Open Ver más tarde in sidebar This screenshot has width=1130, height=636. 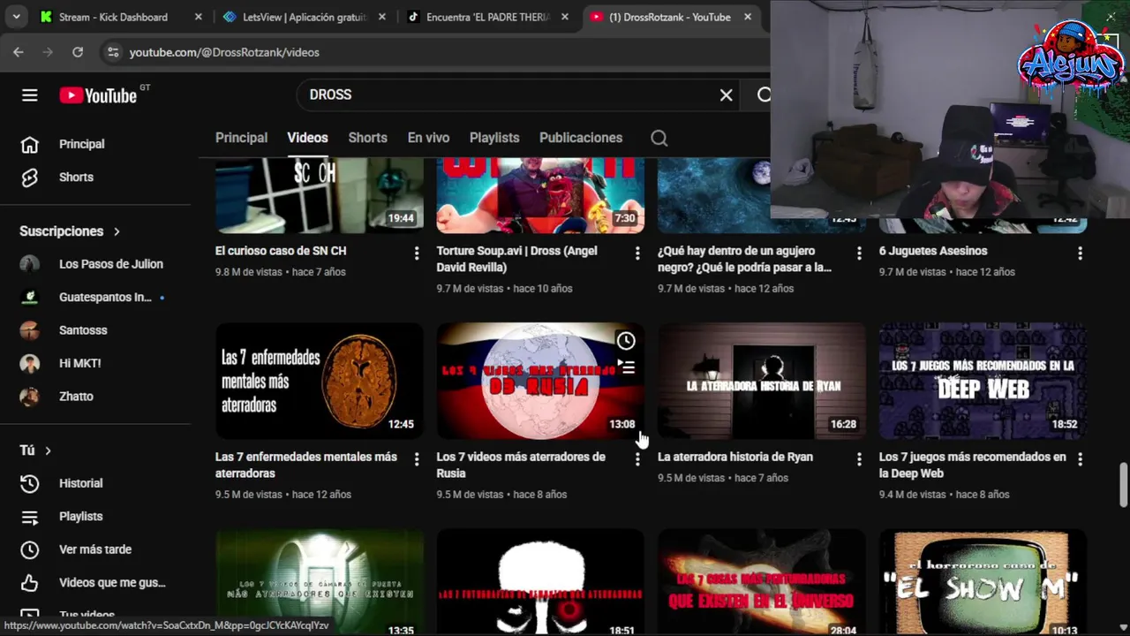(95, 549)
